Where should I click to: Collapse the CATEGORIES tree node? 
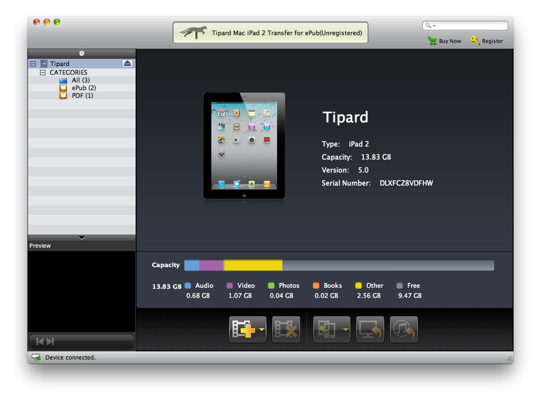42,72
